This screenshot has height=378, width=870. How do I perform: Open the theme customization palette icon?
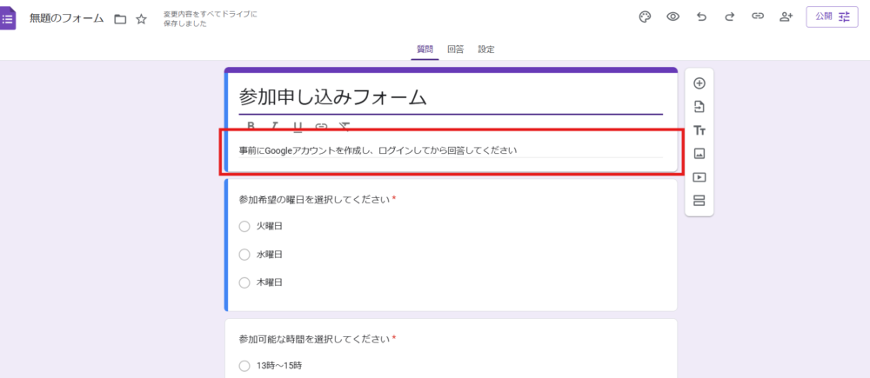click(645, 17)
